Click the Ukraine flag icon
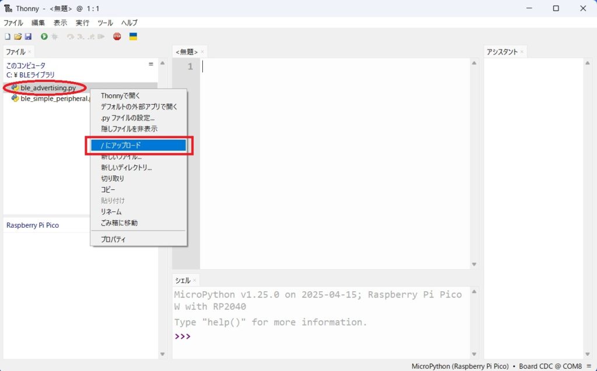Screen dimensions: 597x371 pos(133,37)
